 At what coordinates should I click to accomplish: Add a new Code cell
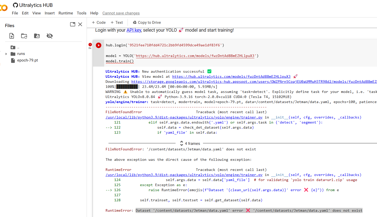(99, 22)
